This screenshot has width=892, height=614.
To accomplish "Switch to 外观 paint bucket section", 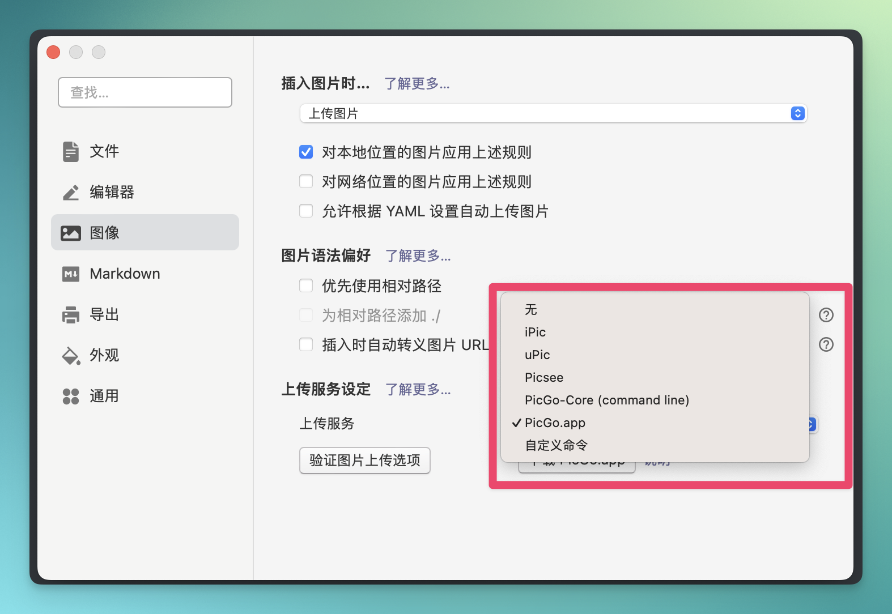I will pos(71,356).
